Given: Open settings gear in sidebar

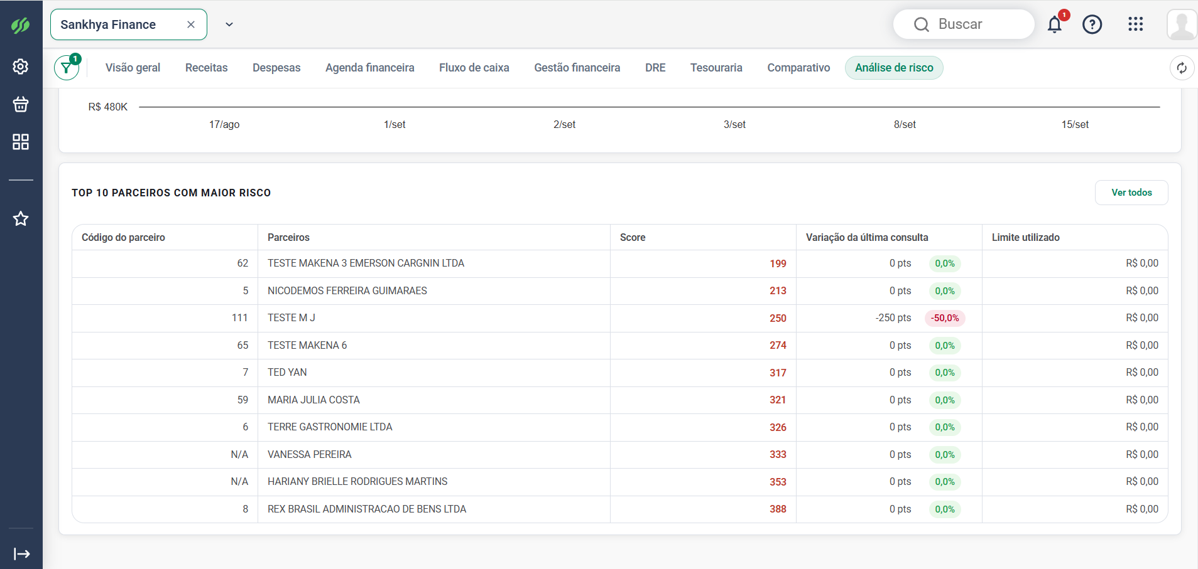Looking at the screenshot, I should tap(21, 66).
